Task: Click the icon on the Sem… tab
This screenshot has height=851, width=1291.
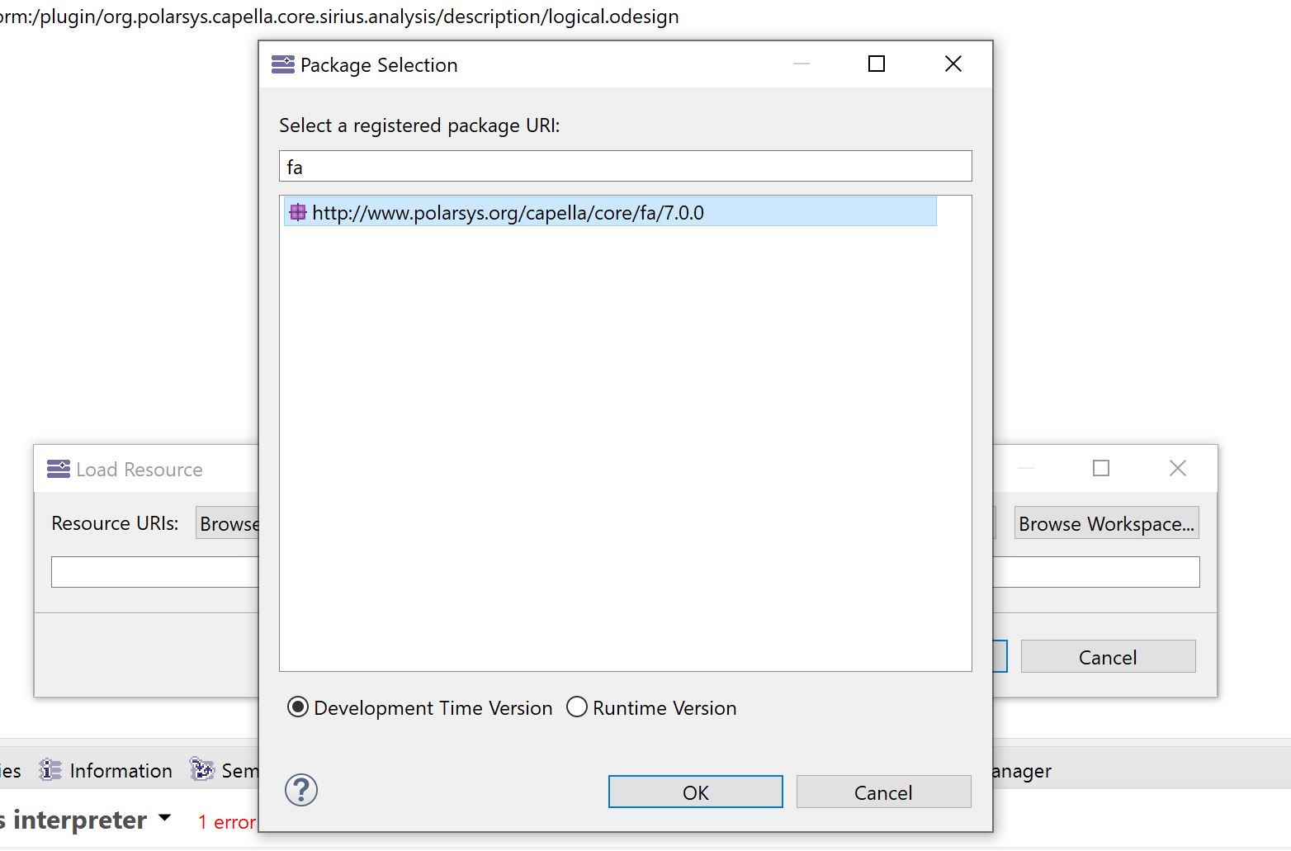Action: click(202, 769)
